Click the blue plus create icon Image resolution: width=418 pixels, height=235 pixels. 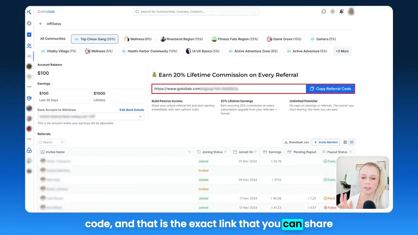(29, 35)
